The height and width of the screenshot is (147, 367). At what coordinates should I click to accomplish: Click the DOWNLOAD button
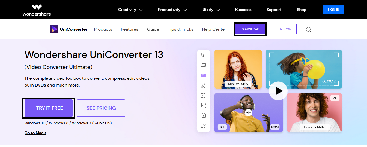250,29
